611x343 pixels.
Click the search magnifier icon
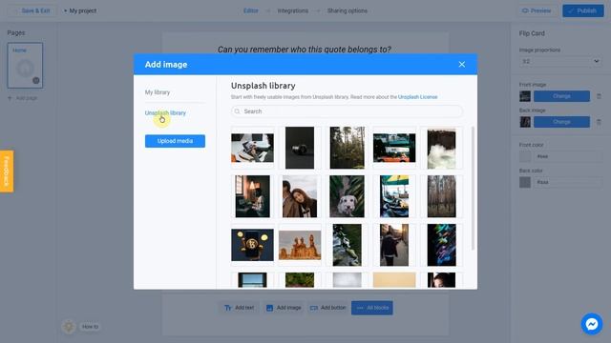pos(238,111)
